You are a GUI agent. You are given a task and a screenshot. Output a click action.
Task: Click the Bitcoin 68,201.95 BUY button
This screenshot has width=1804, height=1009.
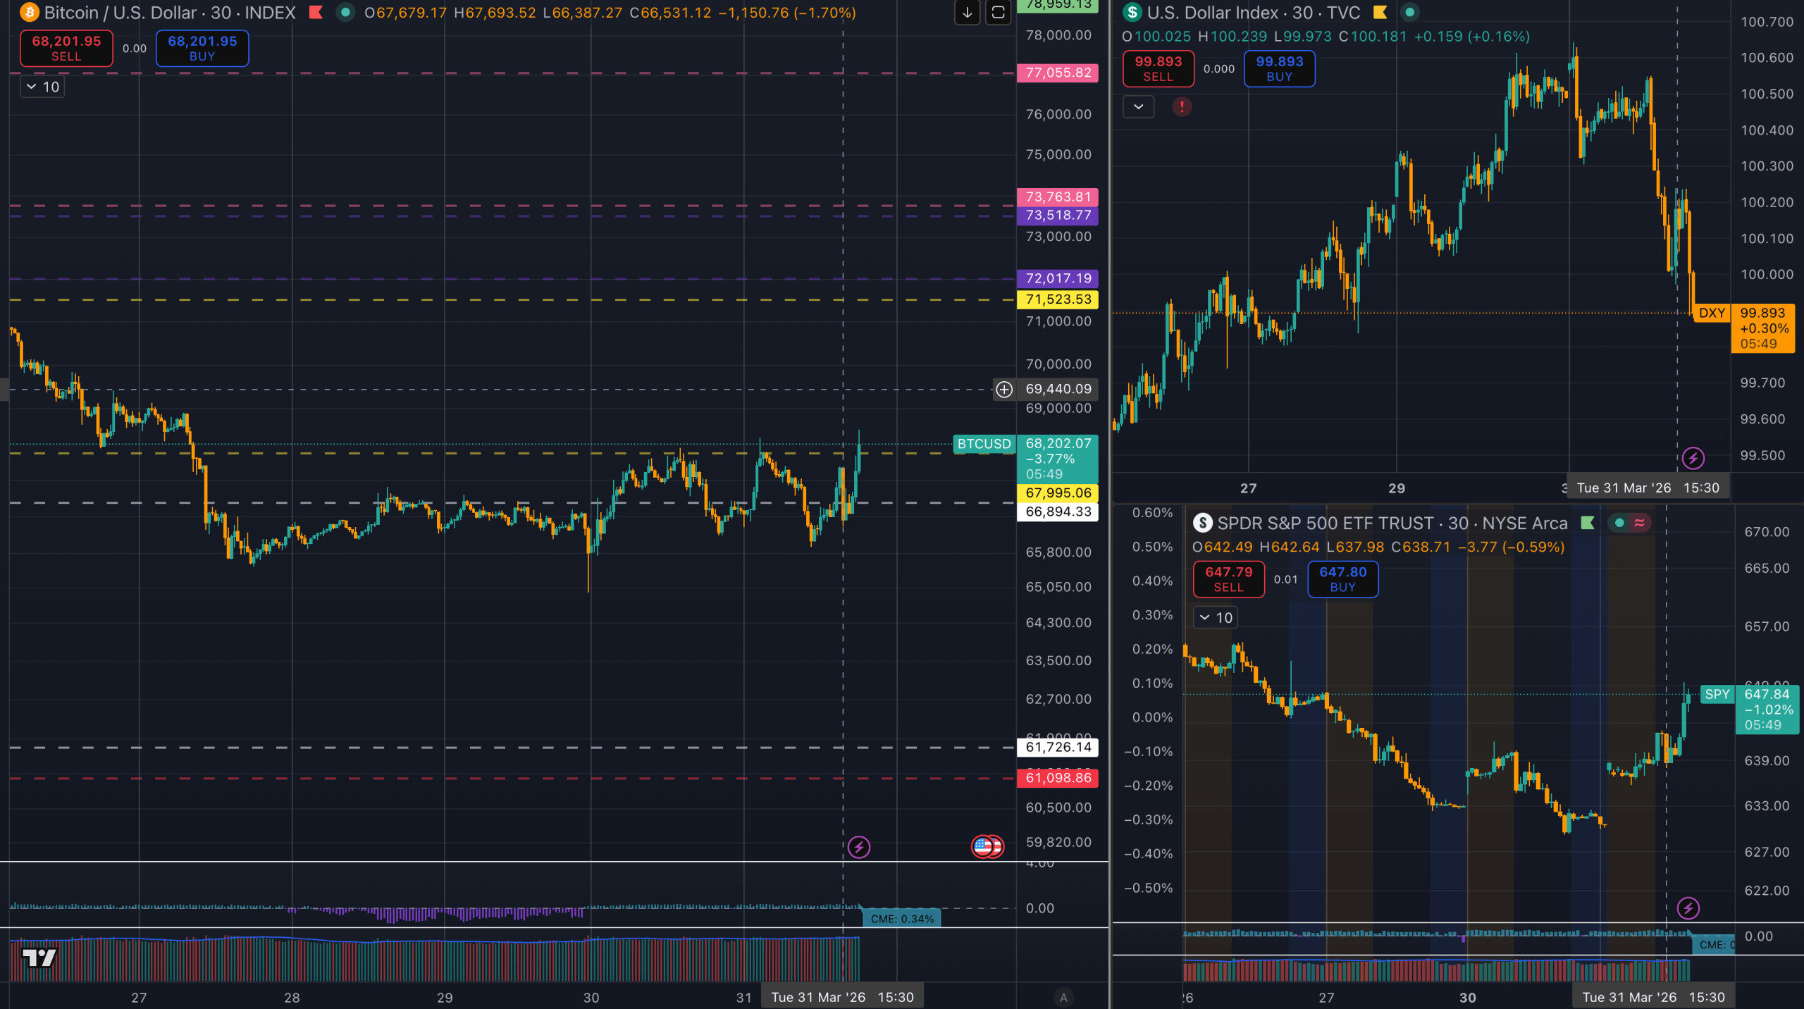point(202,48)
